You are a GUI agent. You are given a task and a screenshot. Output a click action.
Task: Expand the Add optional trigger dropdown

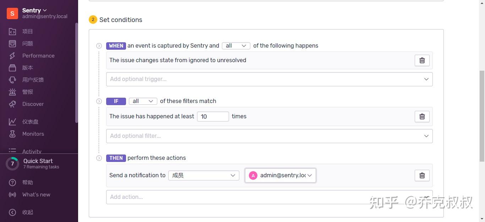click(x=269, y=79)
